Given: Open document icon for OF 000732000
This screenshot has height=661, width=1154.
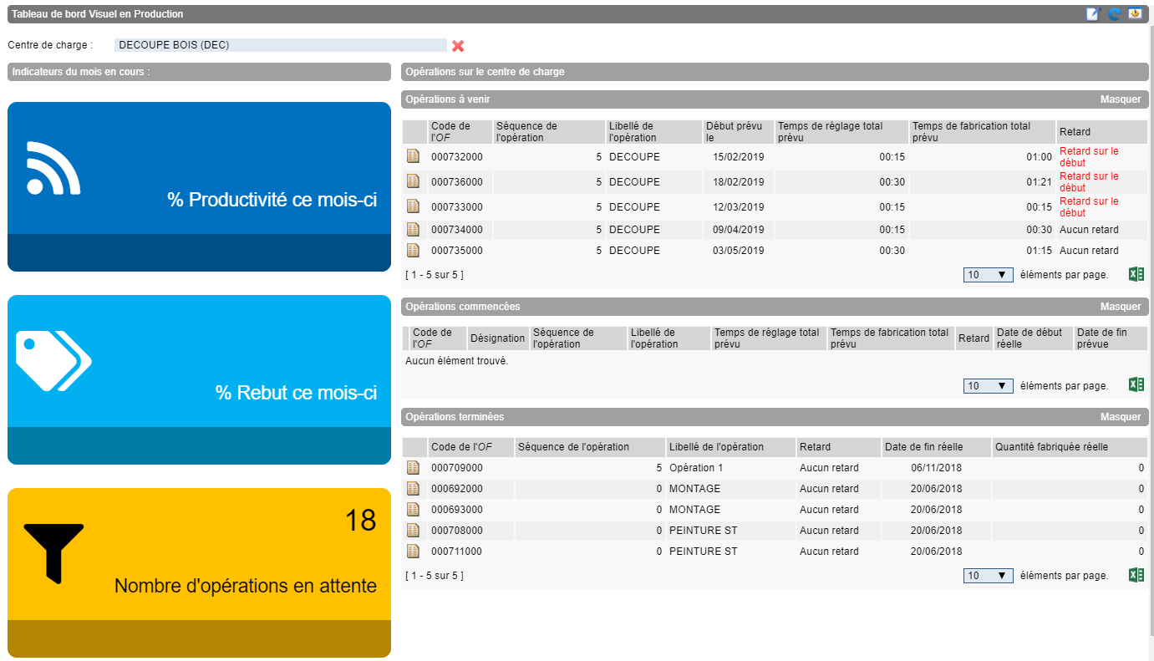Looking at the screenshot, I should [x=413, y=156].
